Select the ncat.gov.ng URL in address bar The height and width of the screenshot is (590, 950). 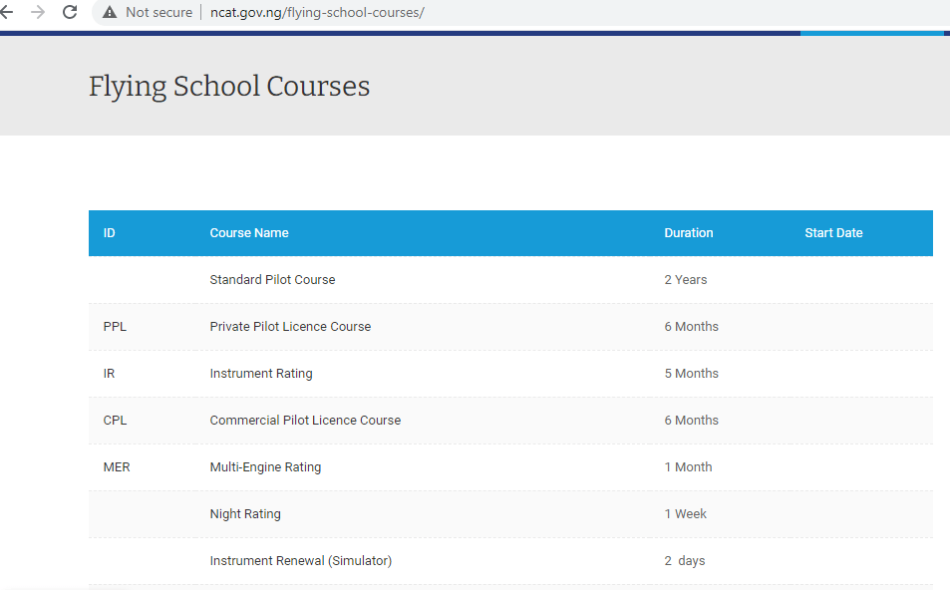tap(317, 12)
